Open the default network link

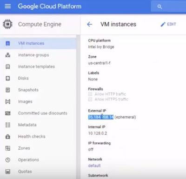(94, 166)
